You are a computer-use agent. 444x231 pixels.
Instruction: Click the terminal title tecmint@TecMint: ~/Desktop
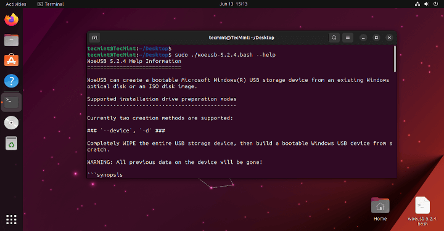pyautogui.click(x=241, y=38)
